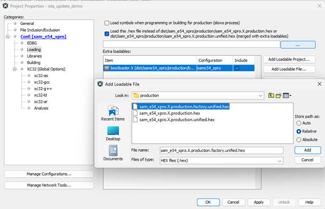Open Manage Configurations...
The image size is (325, 209).
point(49,174)
